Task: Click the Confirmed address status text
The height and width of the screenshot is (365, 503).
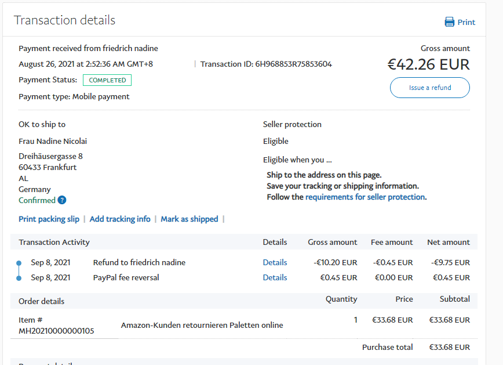Action: (x=37, y=200)
